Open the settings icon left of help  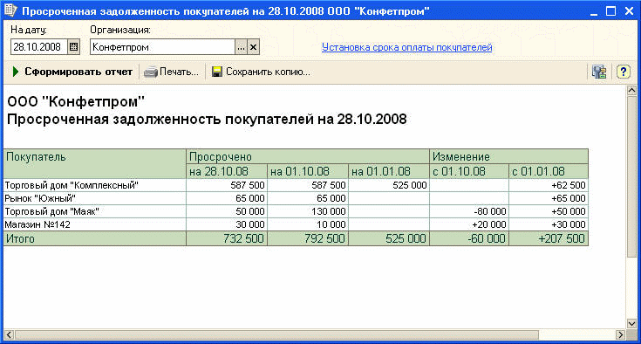point(599,72)
